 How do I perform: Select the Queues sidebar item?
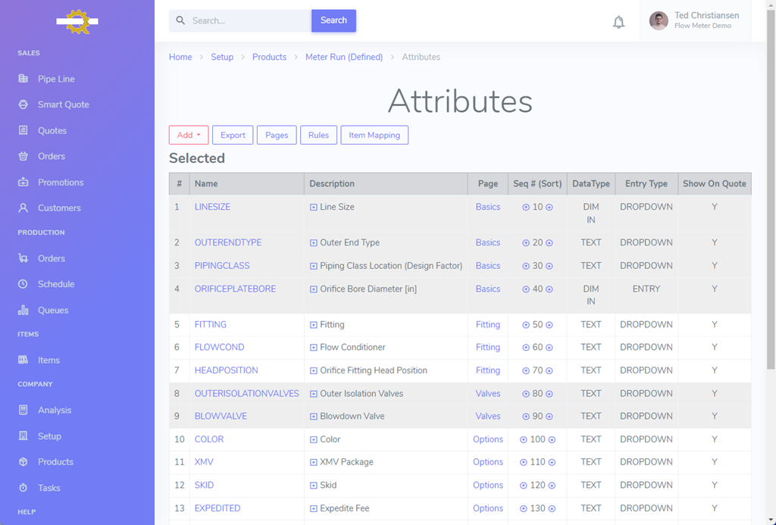pos(53,311)
